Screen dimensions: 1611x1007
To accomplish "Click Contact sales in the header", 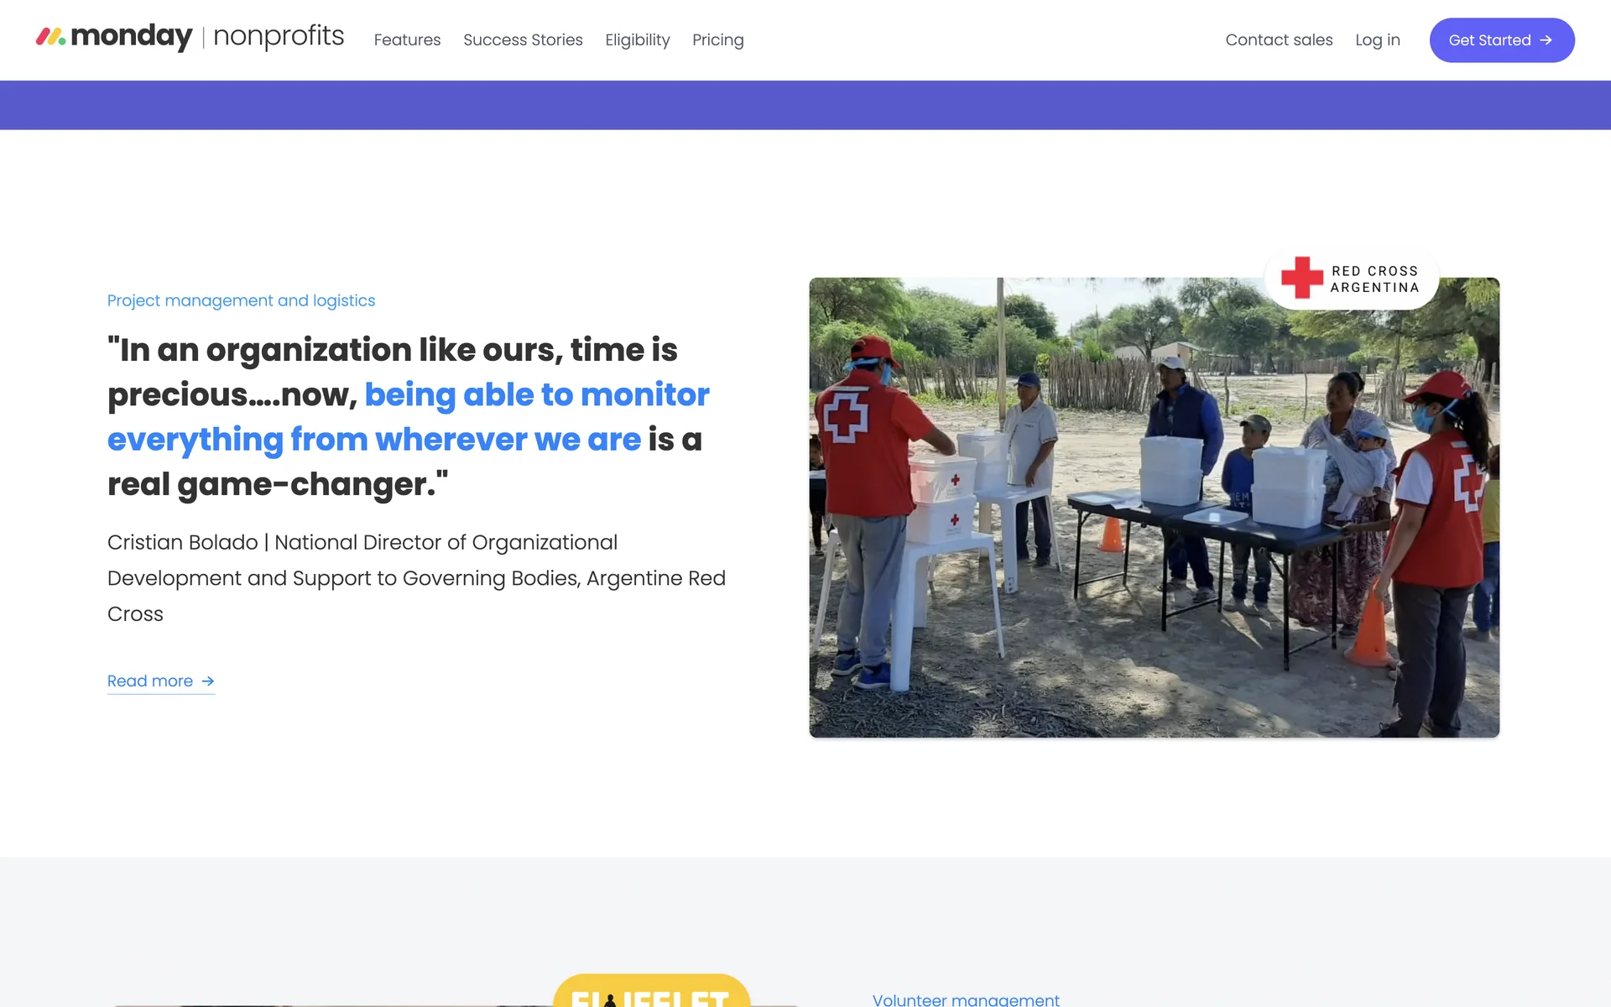I will click(x=1279, y=40).
